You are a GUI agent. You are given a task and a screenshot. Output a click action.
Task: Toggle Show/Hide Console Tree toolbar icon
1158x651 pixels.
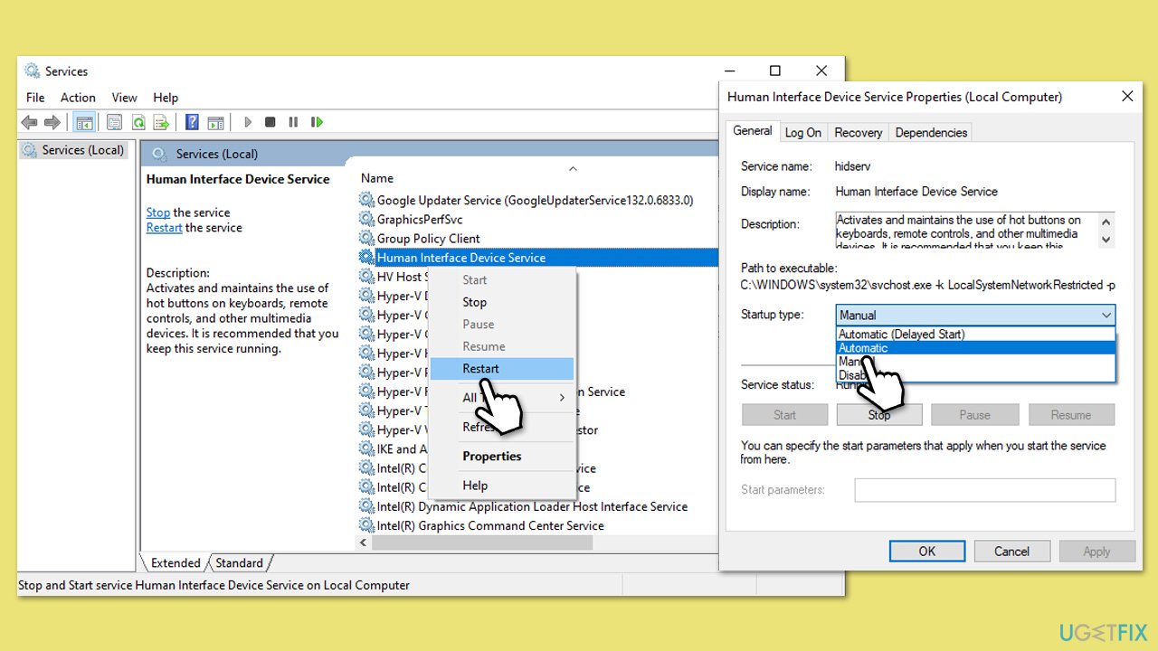pyautogui.click(x=84, y=122)
